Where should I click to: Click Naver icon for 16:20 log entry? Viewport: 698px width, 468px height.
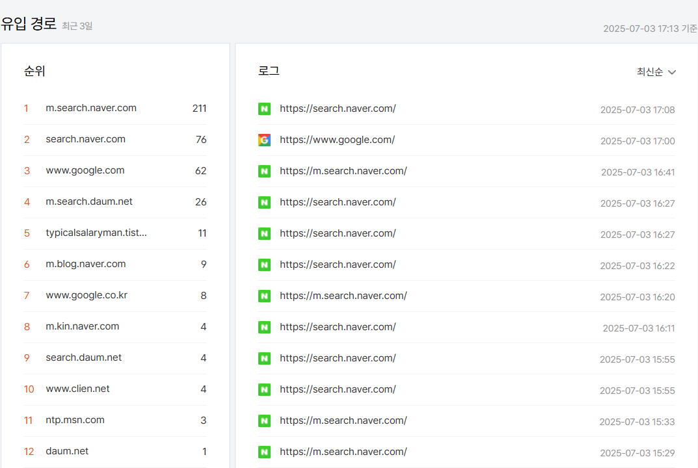(x=264, y=296)
